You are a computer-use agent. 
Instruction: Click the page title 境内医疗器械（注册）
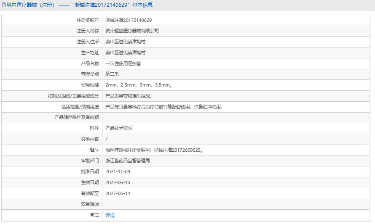31,5
